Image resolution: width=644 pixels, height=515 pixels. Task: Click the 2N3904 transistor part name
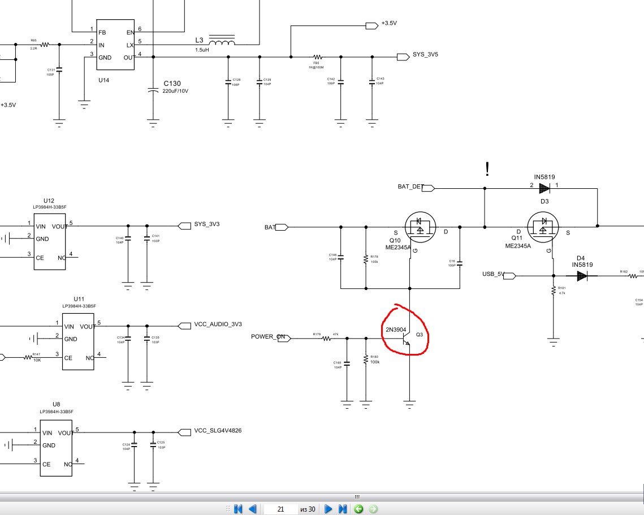[396, 330]
